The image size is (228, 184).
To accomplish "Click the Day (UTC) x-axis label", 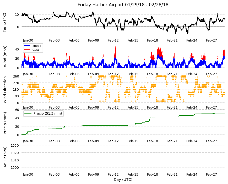I will click(123, 180).
